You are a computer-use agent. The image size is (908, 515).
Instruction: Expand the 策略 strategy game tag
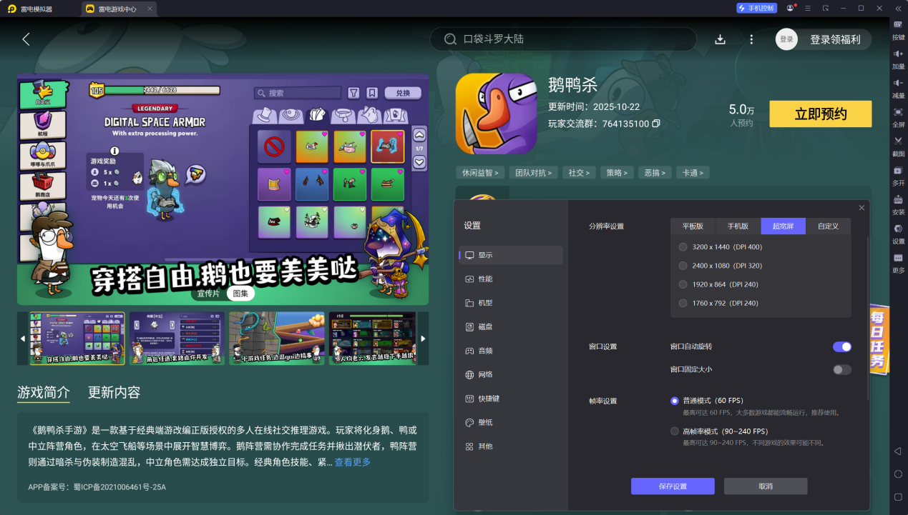pos(617,171)
